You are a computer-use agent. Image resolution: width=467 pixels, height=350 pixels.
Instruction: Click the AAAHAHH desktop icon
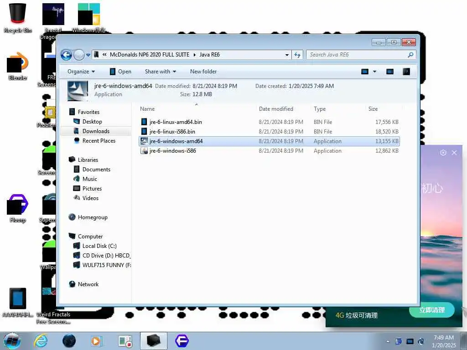(x=18, y=303)
